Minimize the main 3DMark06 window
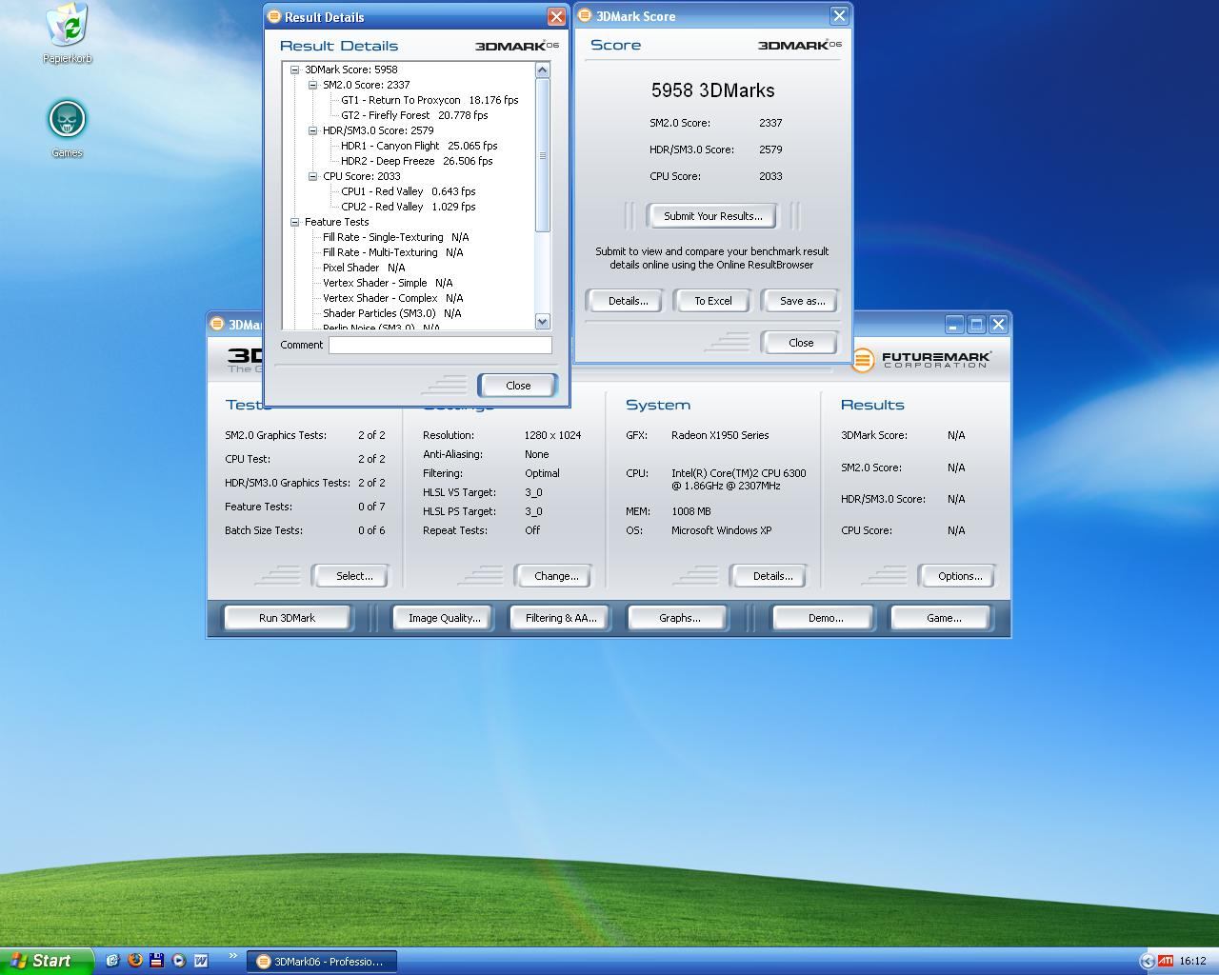The width and height of the screenshot is (1219, 975). pos(954,325)
